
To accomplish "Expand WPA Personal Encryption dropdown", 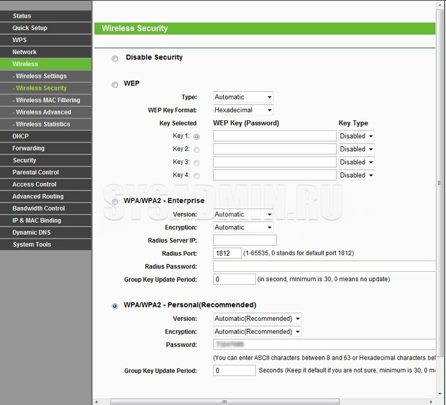I will click(x=257, y=332).
